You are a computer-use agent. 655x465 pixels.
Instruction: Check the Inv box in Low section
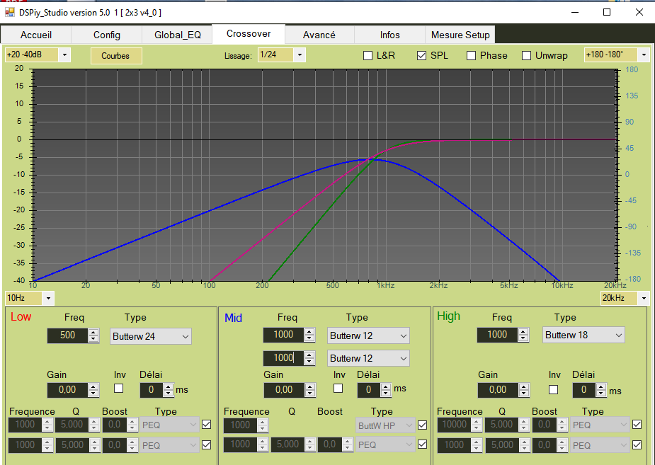point(119,389)
